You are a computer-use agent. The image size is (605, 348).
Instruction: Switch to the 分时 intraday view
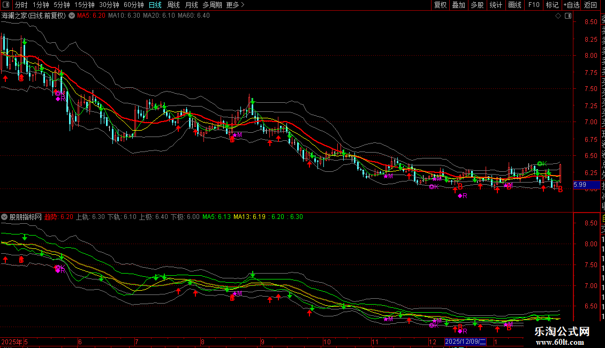point(21,5)
